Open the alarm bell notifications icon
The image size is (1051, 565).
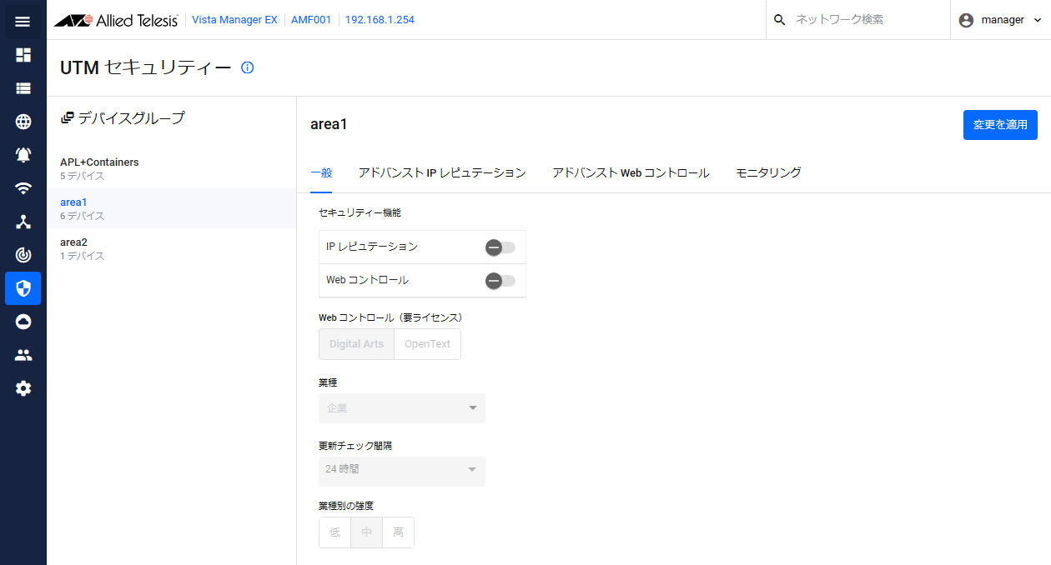[x=23, y=155]
